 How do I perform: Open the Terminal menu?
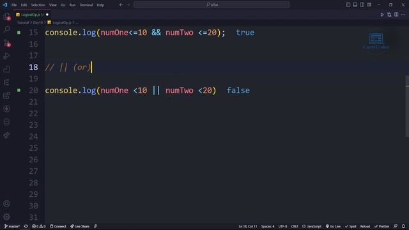86,5
